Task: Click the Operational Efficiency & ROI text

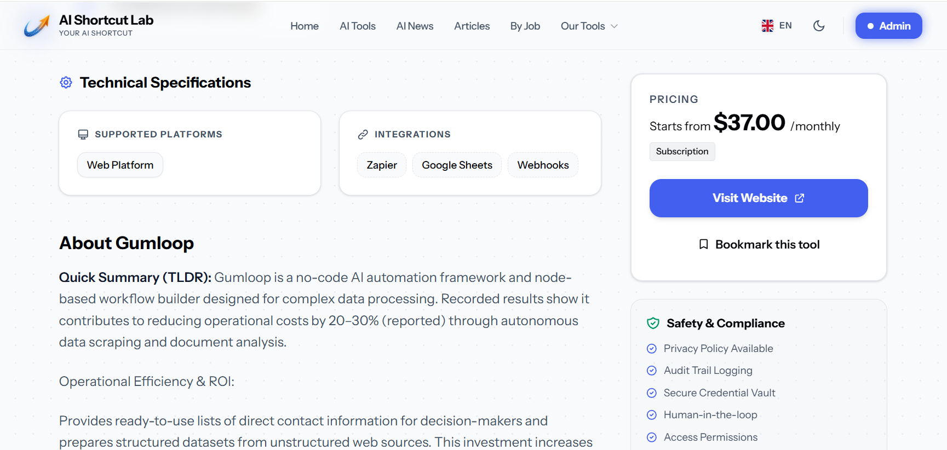Action: pyautogui.click(x=147, y=382)
